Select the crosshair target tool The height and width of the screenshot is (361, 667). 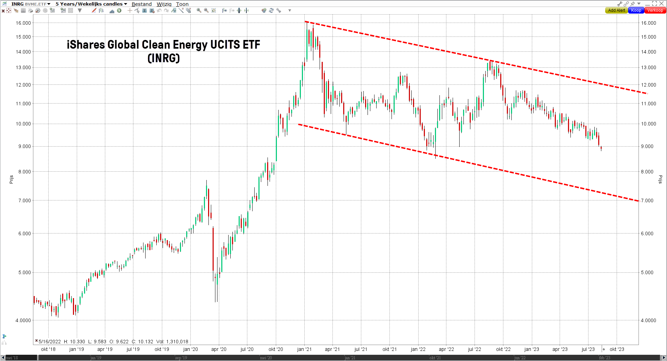tap(9, 10)
